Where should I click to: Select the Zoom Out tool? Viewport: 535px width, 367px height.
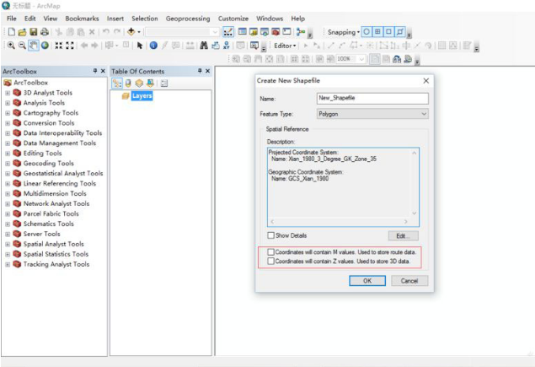pos(22,46)
